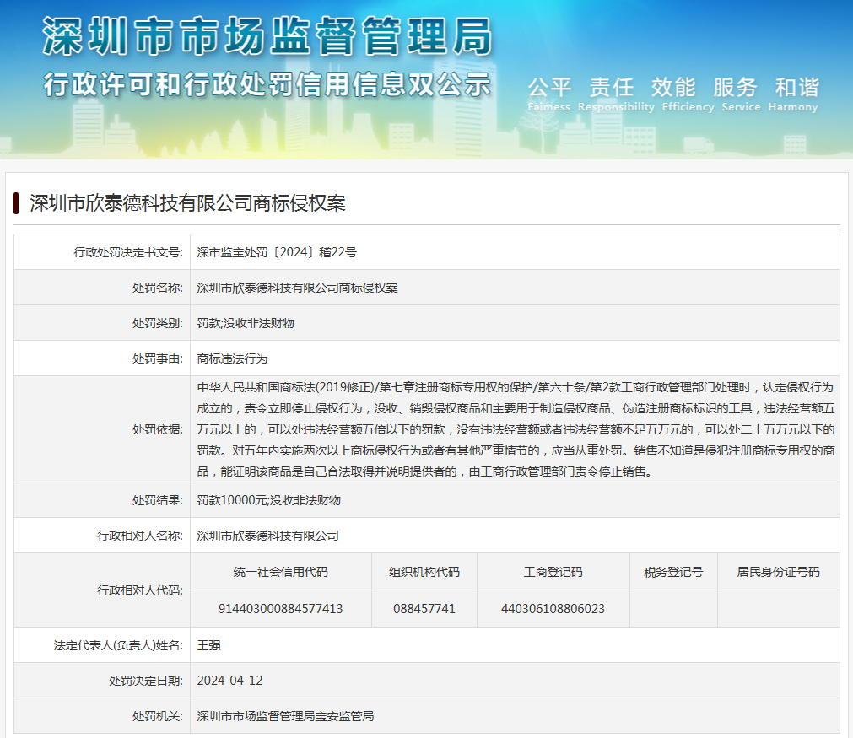Select credit code 914403000884577413
The image size is (853, 738).
[x=280, y=608]
